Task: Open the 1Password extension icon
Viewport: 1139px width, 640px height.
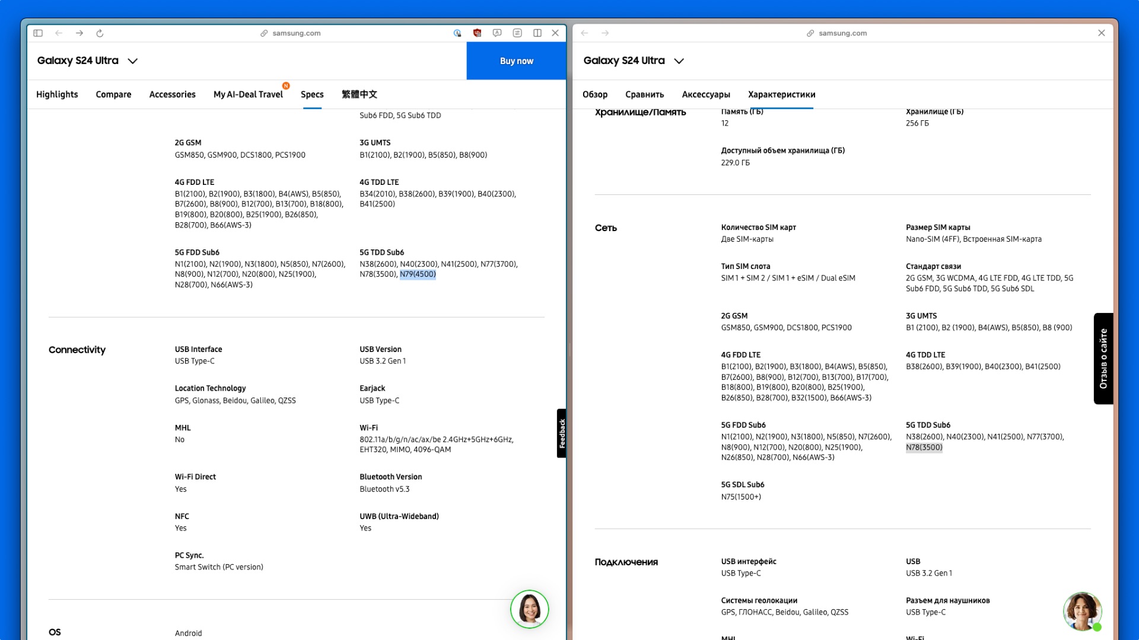Action: (x=457, y=33)
